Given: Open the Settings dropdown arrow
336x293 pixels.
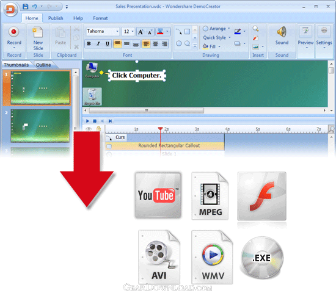Looking at the screenshot, I should [324, 48].
